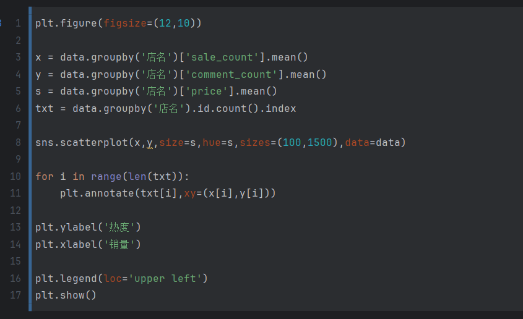
Task: Click the txt variable assignment on line 6
Action: (45, 109)
